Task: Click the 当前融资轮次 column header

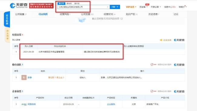Action: pyautogui.click(x=88, y=98)
